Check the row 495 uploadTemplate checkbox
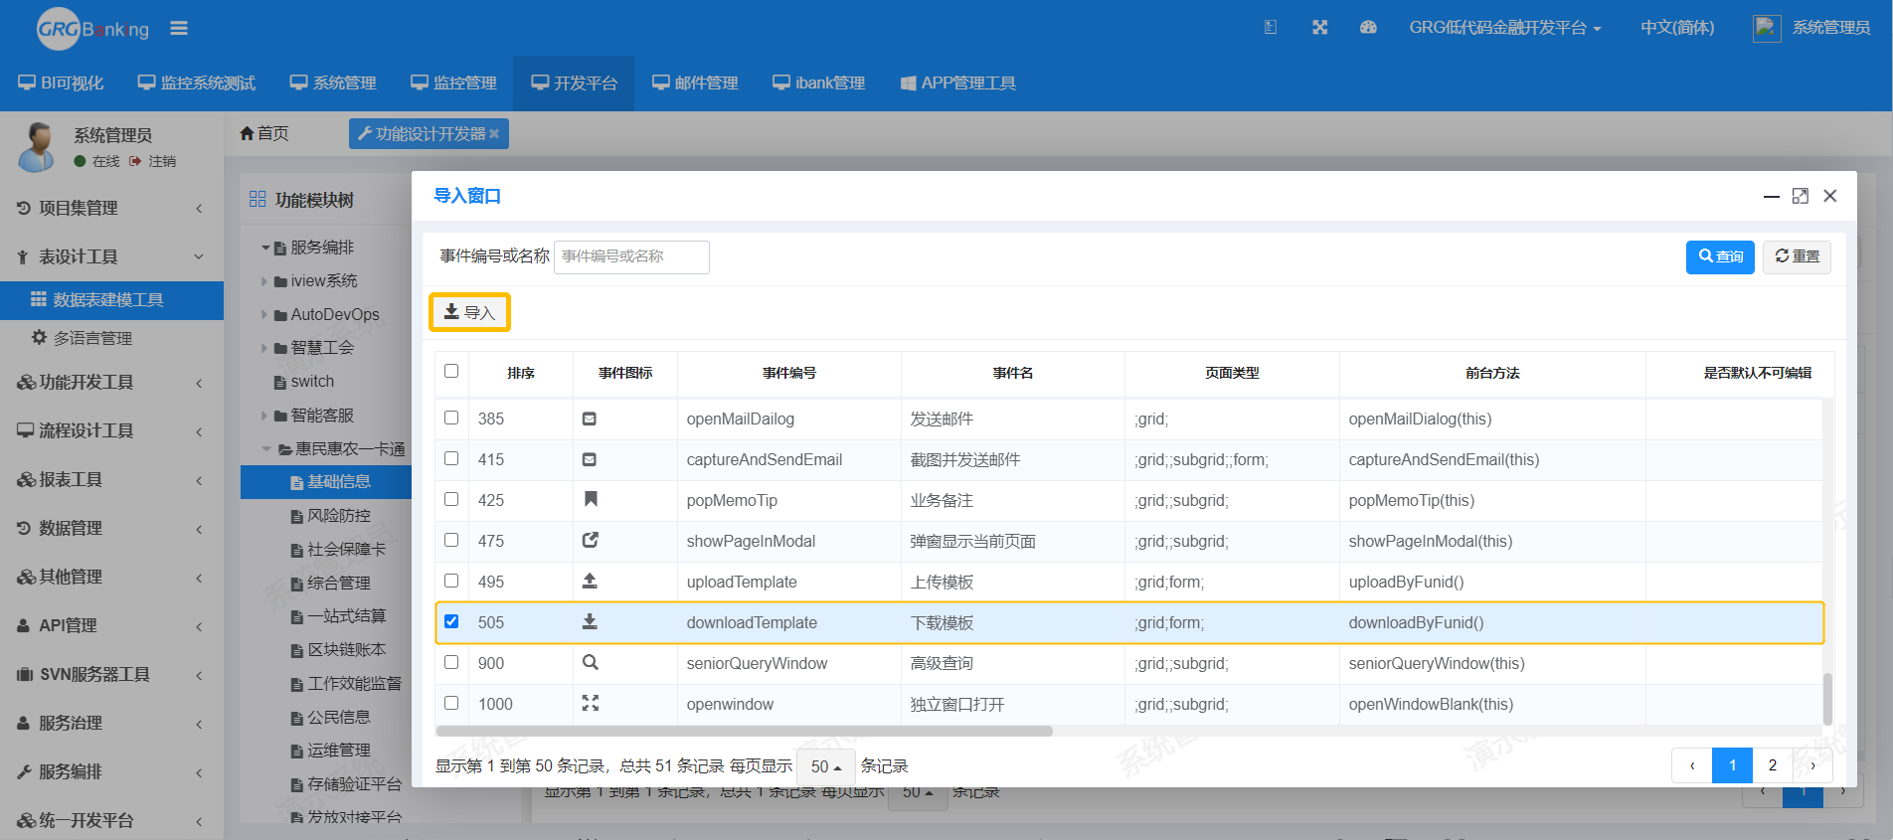Viewport: 1893px width, 840px height. (x=451, y=581)
